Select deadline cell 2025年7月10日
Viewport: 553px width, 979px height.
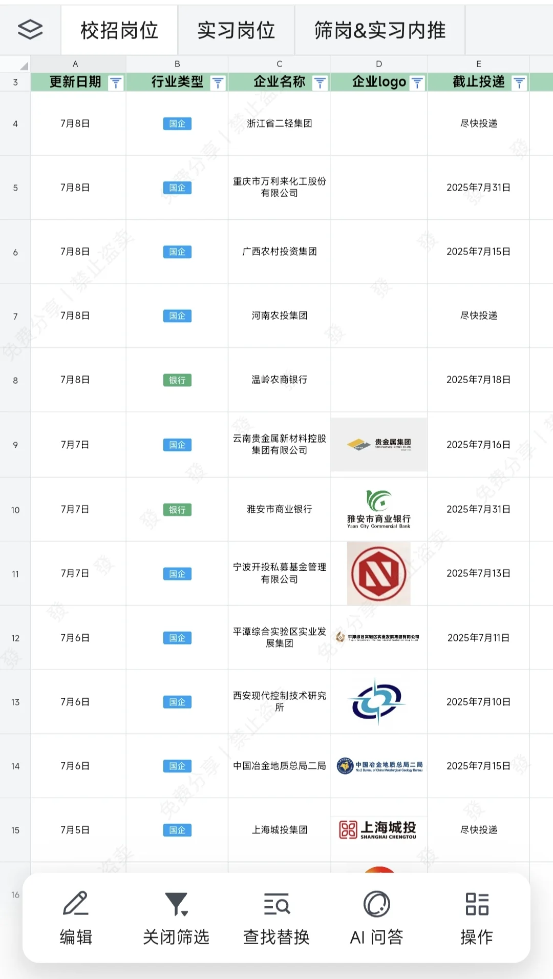pos(479,701)
